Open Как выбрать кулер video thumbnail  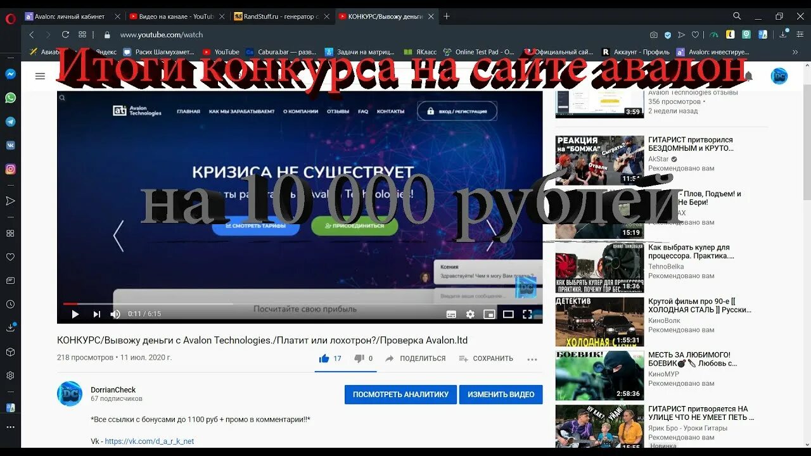click(599, 268)
